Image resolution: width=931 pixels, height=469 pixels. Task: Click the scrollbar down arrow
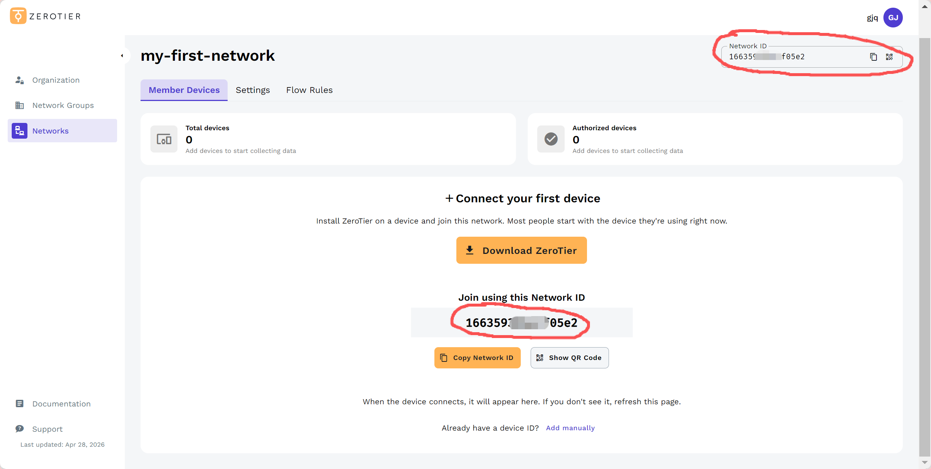(x=925, y=462)
